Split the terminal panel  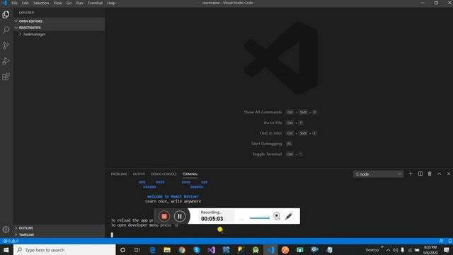(x=420, y=174)
